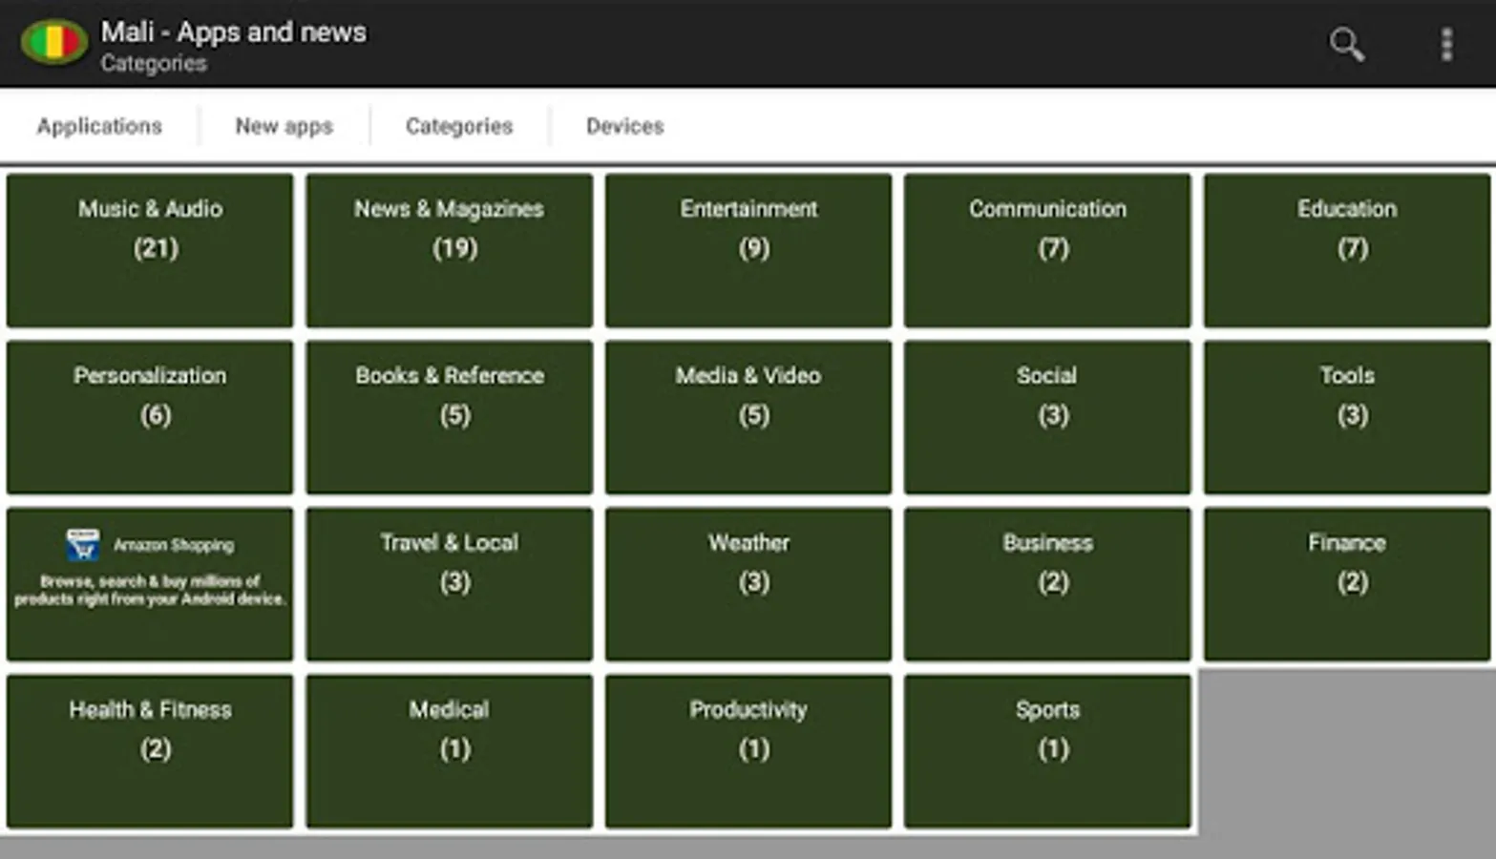The image size is (1496, 859).
Task: Open the Sports category
Action: tap(1047, 750)
